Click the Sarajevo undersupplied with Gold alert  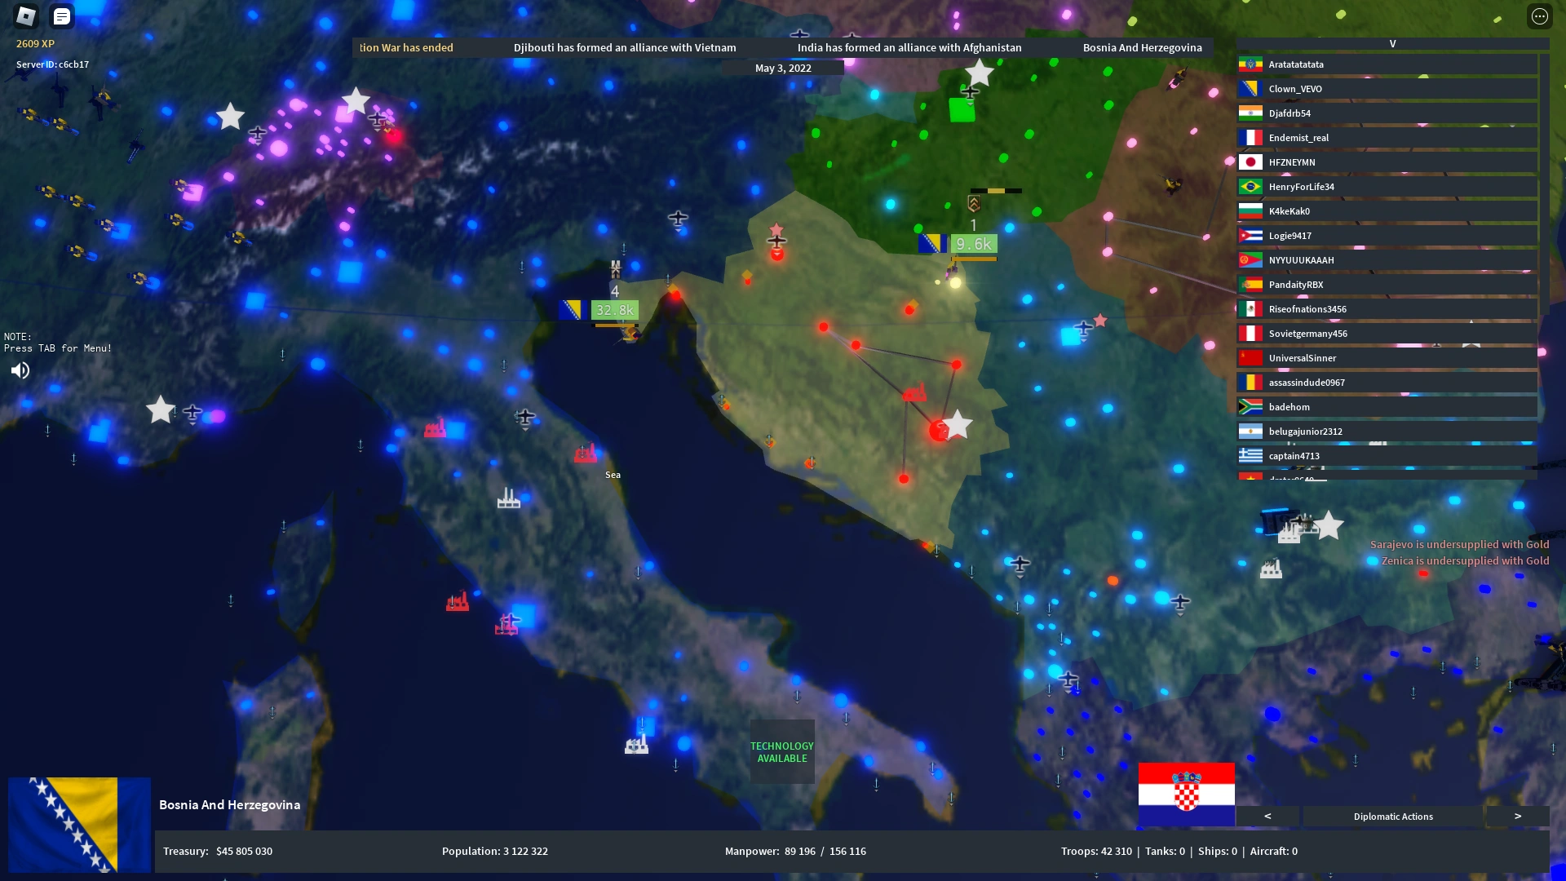[x=1458, y=544]
